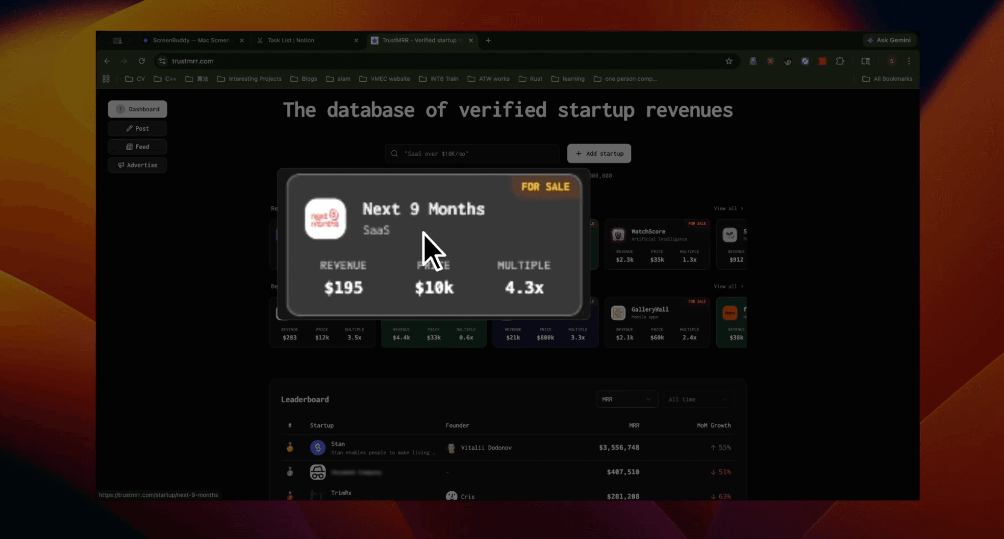Screen dimensions: 1004x539
Task: Open the Feed sidebar item
Action: point(137,147)
